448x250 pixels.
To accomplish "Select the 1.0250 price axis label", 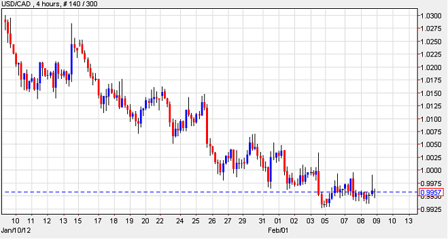I will [431, 42].
